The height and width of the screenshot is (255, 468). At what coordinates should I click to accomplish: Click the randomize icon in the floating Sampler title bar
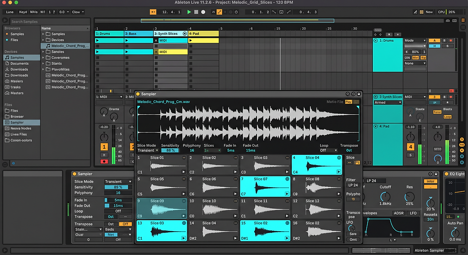[x=348, y=94]
